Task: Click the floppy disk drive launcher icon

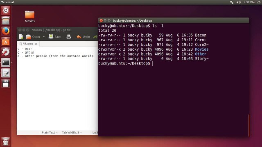Action: (6, 83)
